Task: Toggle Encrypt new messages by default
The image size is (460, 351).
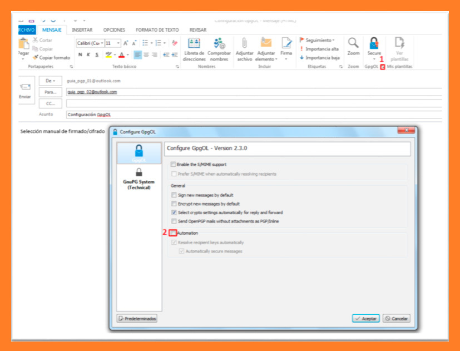Action: (174, 204)
